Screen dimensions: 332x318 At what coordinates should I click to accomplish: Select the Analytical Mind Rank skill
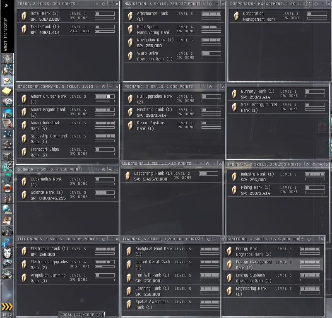click(x=171, y=251)
